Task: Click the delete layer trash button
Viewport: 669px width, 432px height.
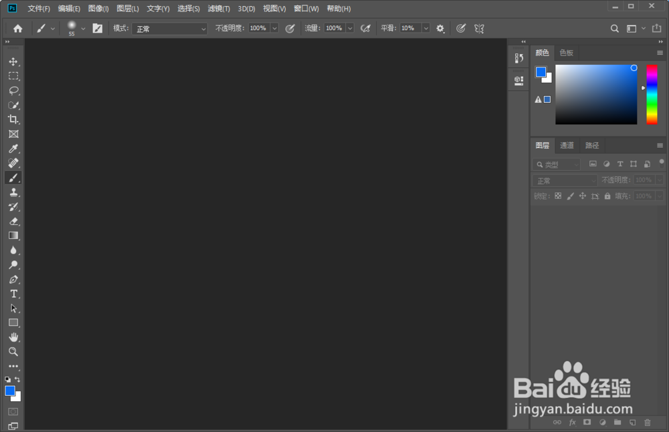Action: pos(647,422)
